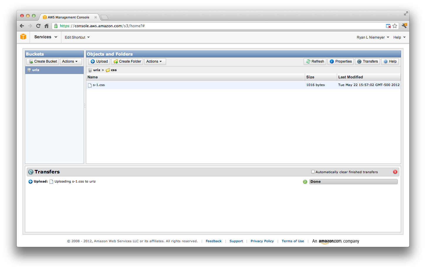This screenshot has height=270, width=426.
Task: Open the Help menu
Action: click(399, 37)
